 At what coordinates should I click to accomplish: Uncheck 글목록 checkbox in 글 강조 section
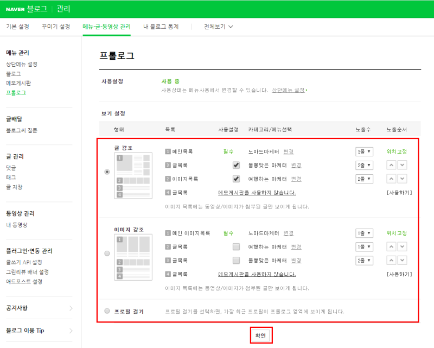pos(236,165)
